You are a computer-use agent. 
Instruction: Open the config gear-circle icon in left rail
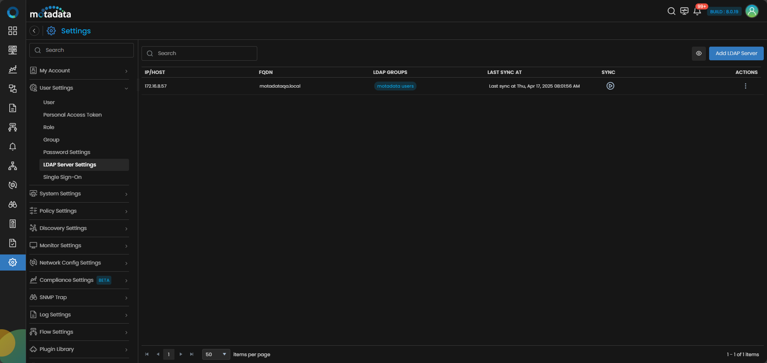tap(13, 185)
